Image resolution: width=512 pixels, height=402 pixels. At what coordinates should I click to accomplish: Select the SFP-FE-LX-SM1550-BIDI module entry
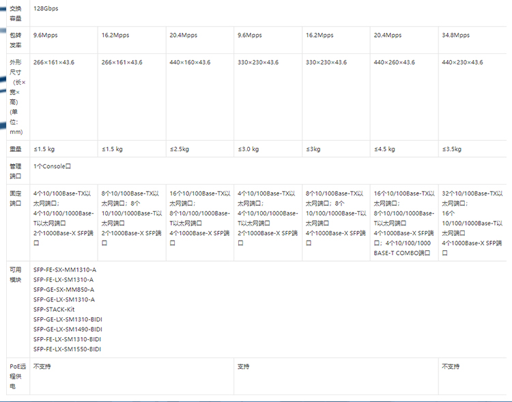click(67, 349)
